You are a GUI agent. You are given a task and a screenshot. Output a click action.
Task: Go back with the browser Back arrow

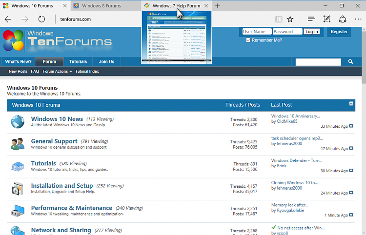point(8,20)
